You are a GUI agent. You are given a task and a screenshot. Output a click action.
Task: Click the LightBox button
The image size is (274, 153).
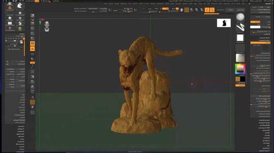pyautogui.click(x=230, y=10)
